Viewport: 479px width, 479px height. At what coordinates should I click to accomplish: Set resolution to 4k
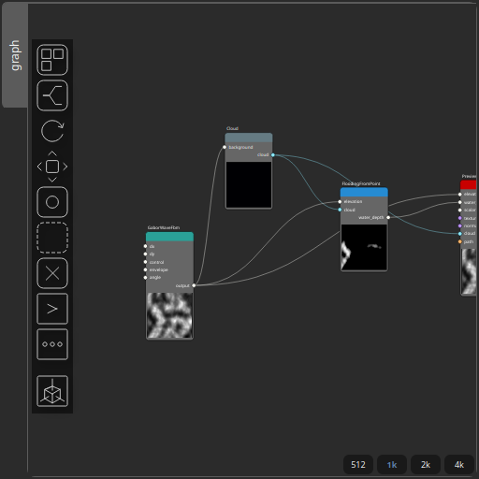459,465
